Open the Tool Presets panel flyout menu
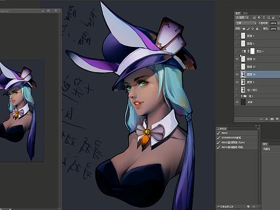Viewport: 280px width, 210px height. [259, 129]
